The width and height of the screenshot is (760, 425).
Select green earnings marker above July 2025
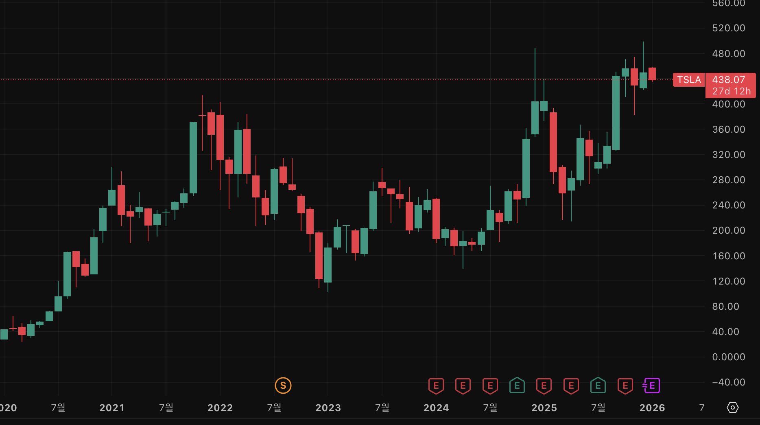(598, 386)
